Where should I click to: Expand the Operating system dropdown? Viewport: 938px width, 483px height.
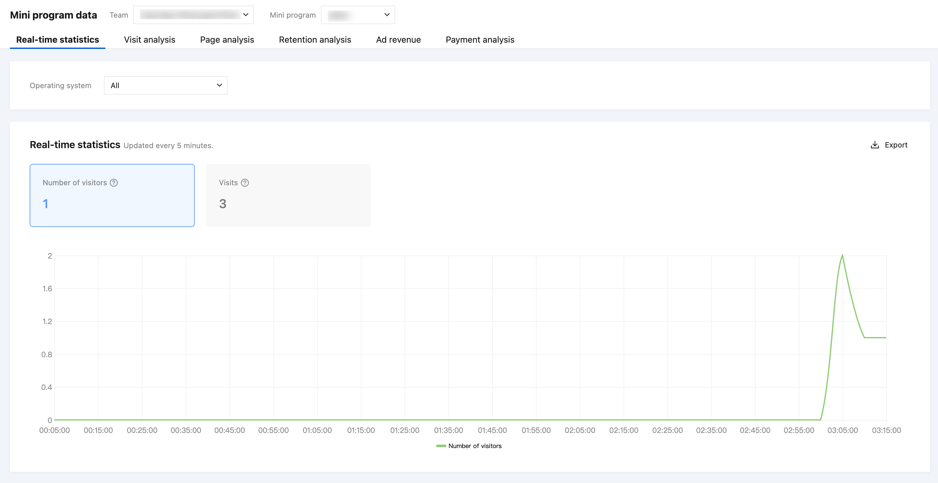pos(165,86)
